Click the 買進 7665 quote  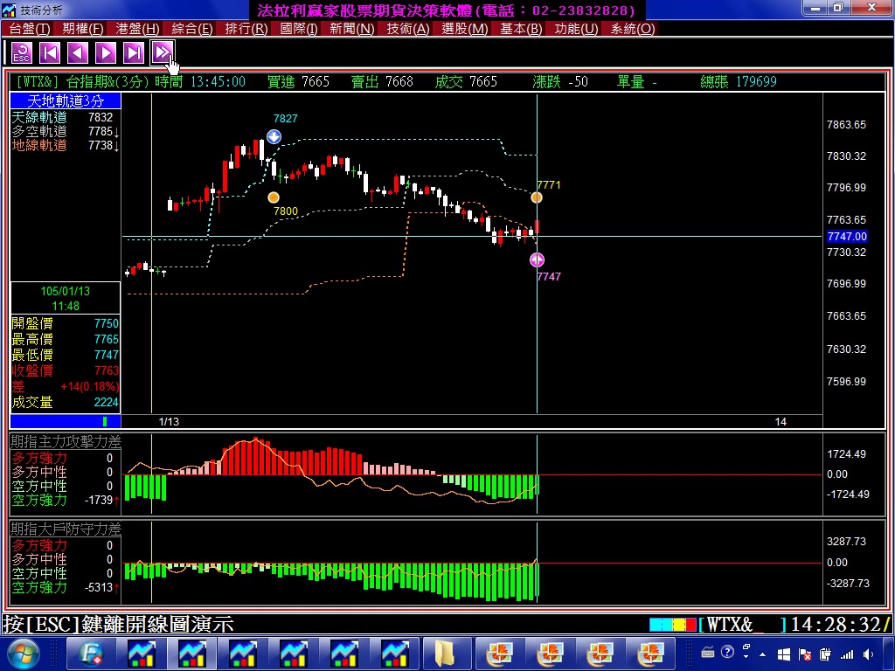coord(299,81)
